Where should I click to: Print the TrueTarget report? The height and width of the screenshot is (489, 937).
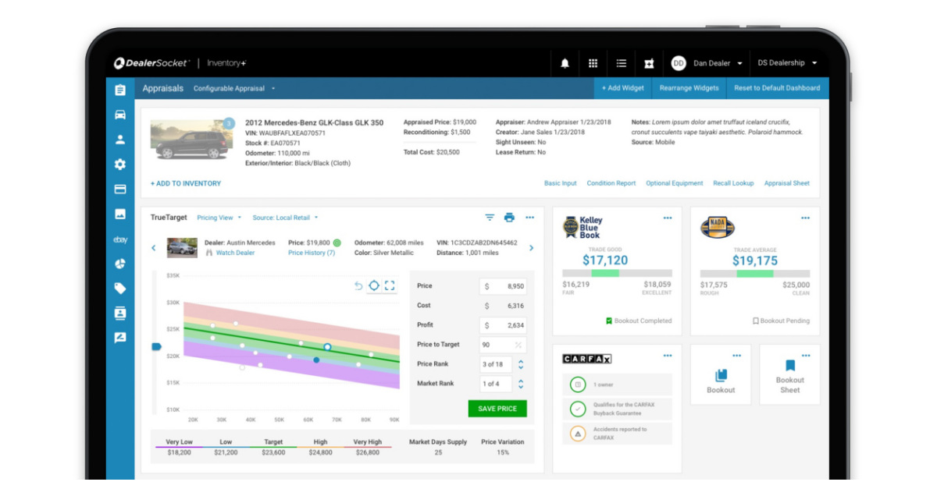tap(509, 218)
